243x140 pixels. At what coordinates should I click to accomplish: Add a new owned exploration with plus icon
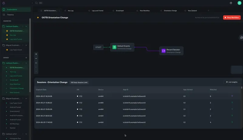point(26,58)
